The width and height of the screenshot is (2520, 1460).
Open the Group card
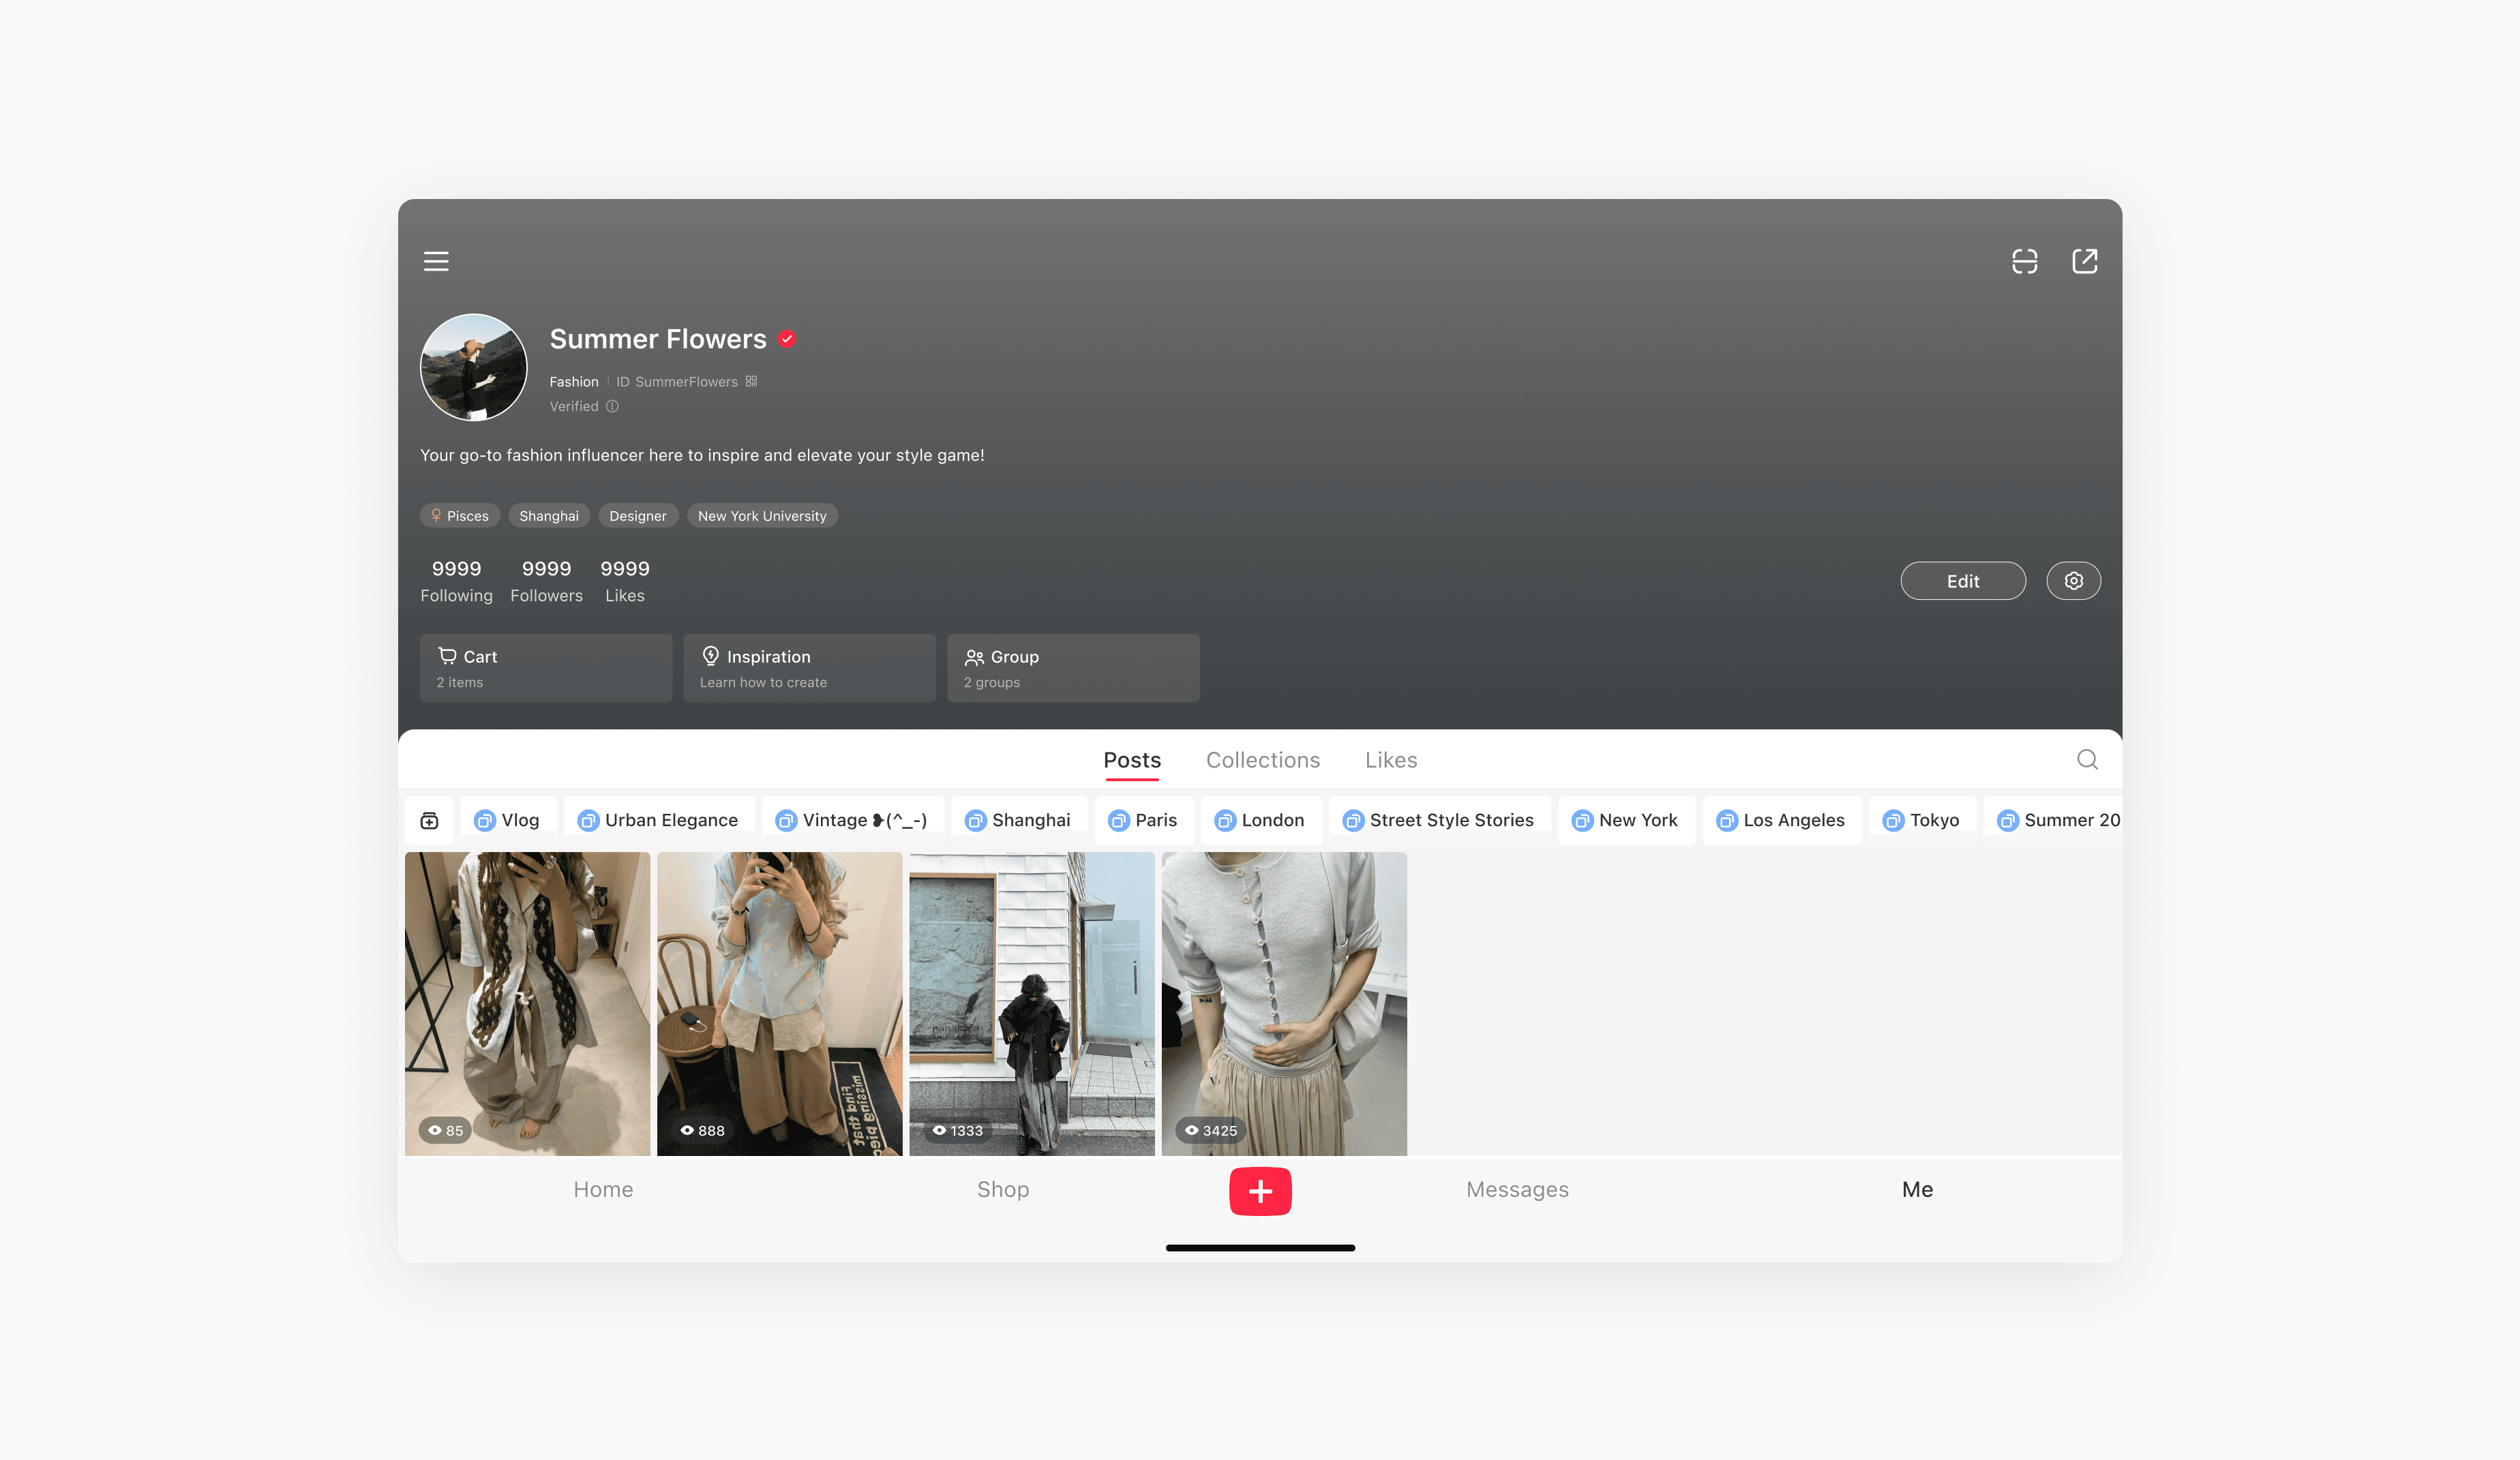point(1072,668)
